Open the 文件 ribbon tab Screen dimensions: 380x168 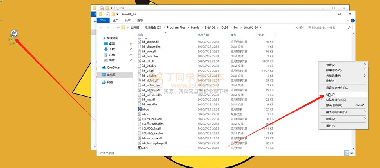pos(103,20)
